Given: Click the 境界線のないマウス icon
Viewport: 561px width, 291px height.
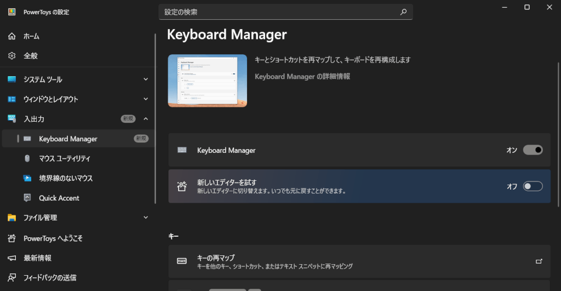Looking at the screenshot, I should pyautogui.click(x=27, y=178).
